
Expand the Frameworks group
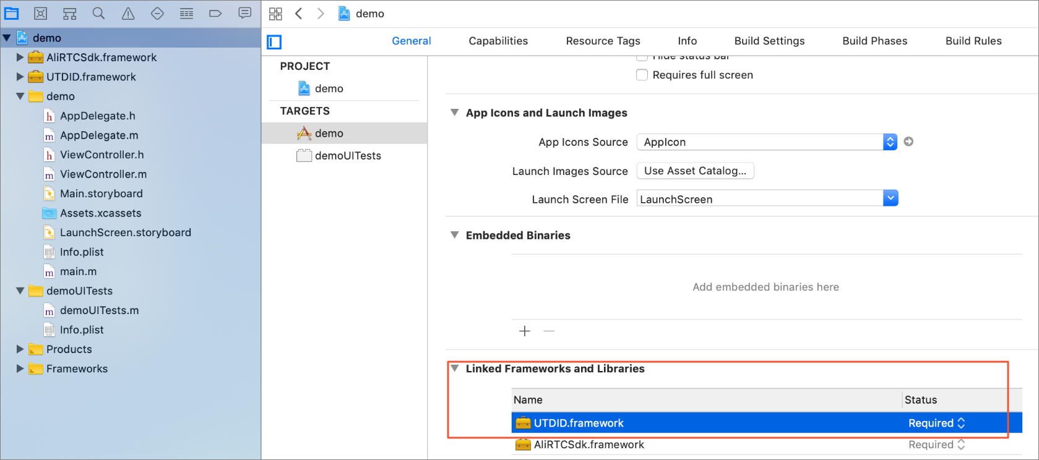click(x=20, y=368)
